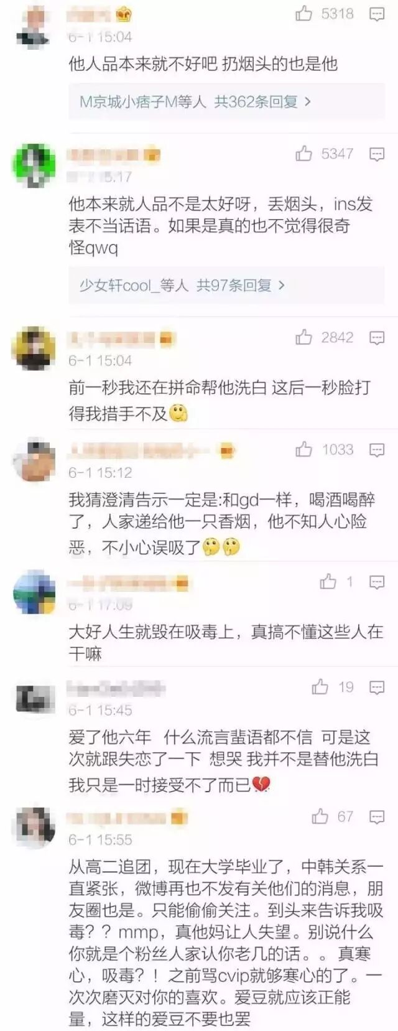Open green avatar of second commenter
This screenshot has height=1031, width=398.
[34, 165]
